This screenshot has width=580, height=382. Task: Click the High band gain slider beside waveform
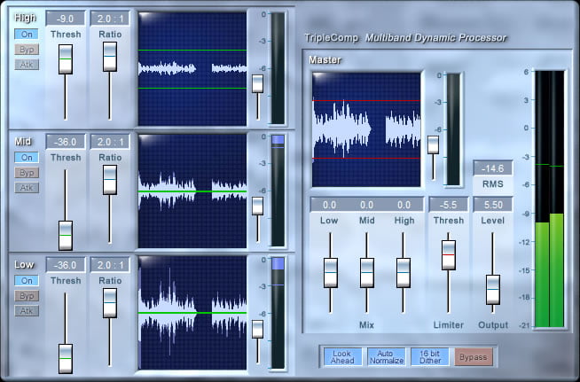click(x=257, y=83)
